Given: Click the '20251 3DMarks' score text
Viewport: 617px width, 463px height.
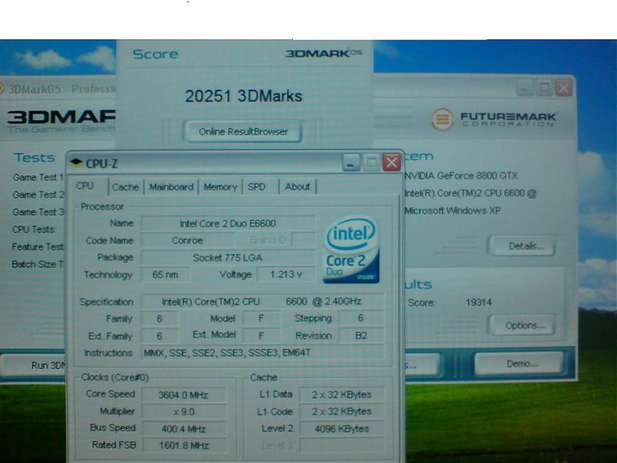Looking at the screenshot, I should pos(244,96).
